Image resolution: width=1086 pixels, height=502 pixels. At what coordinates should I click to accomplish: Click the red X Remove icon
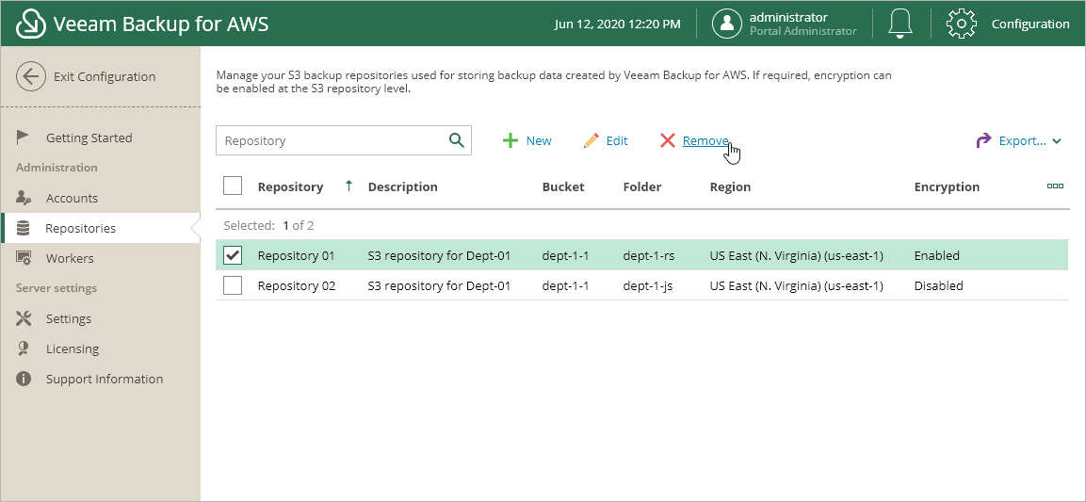tap(668, 140)
